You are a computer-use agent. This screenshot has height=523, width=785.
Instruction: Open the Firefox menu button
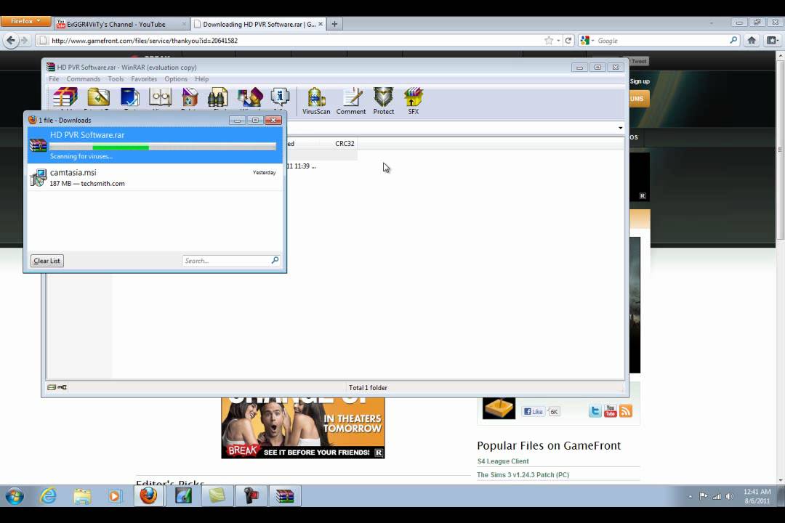(x=25, y=21)
